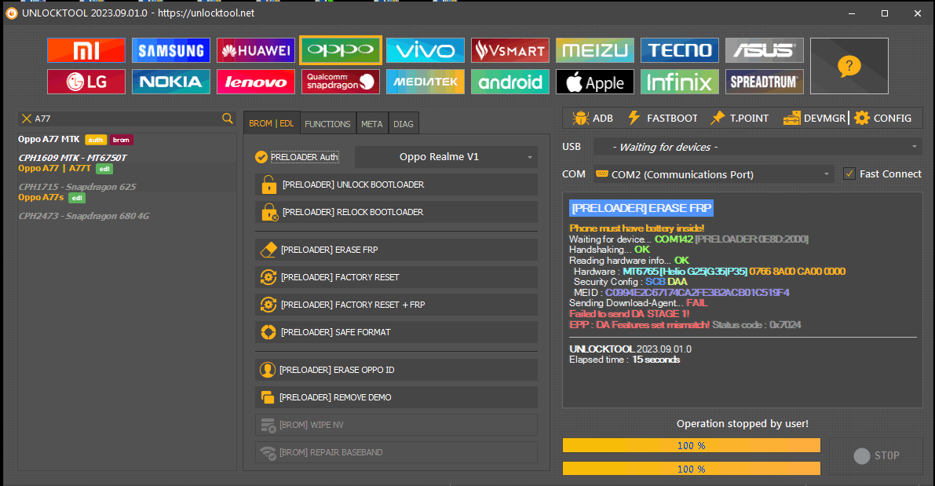Select the ASUS brand tile
Viewport: 935px width, 486px height.
tap(765, 51)
